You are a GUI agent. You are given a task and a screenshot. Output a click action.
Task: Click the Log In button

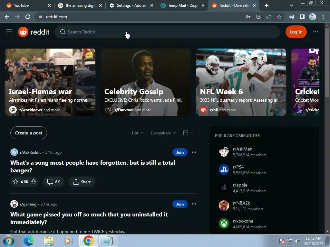(x=296, y=32)
